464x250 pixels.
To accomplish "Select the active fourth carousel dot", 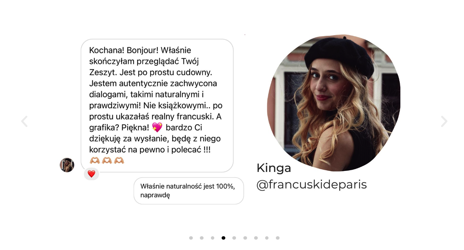I will [x=223, y=238].
